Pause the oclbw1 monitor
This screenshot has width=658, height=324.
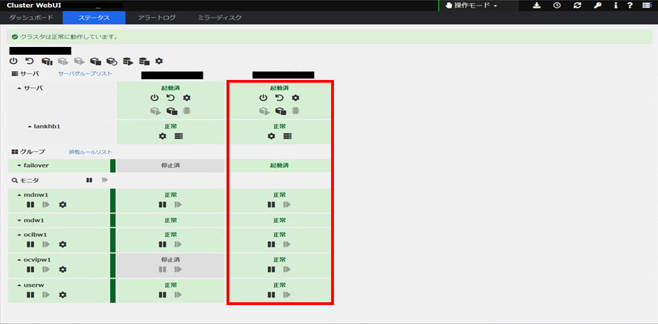[30, 245]
